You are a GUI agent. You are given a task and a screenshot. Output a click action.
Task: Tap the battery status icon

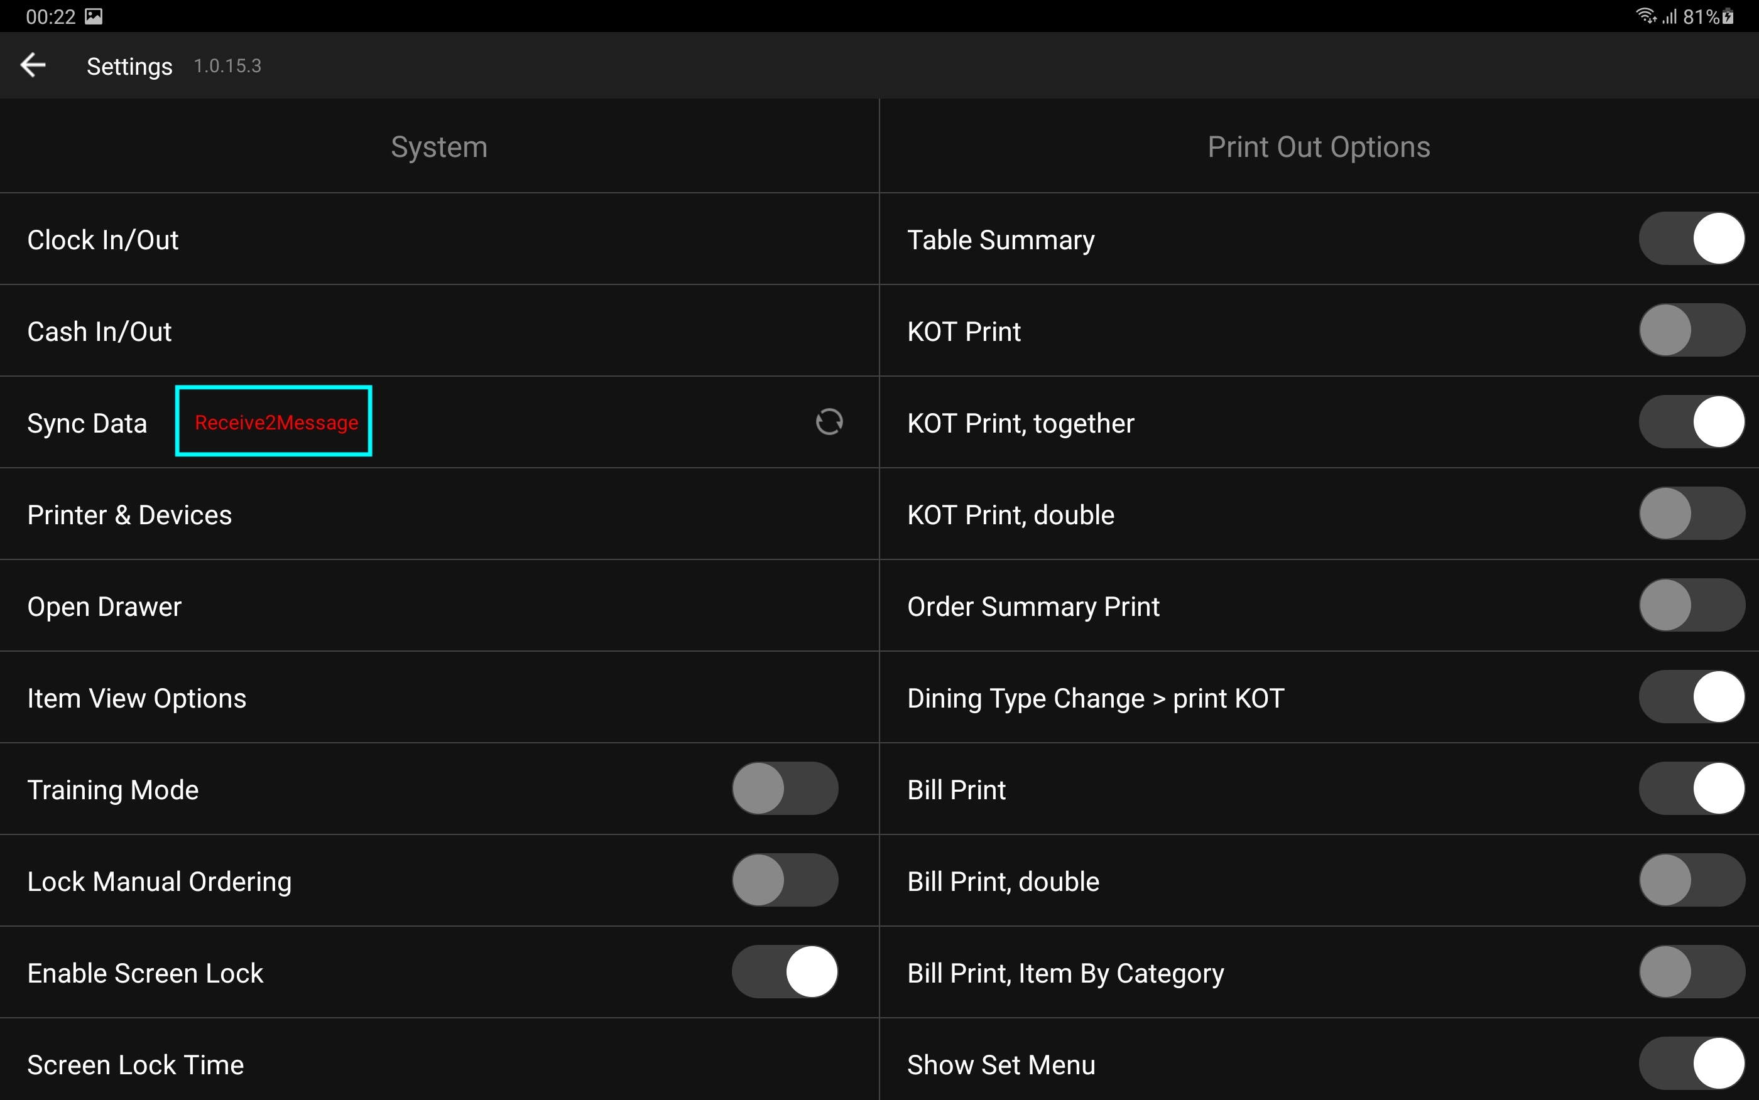(x=1728, y=16)
